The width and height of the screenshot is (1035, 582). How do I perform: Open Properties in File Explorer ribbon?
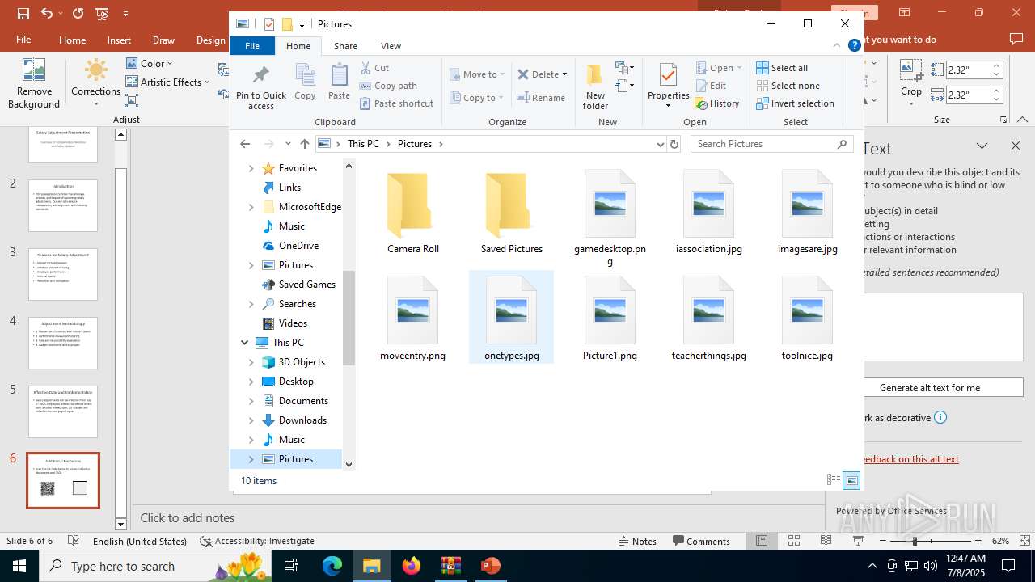tap(668, 85)
